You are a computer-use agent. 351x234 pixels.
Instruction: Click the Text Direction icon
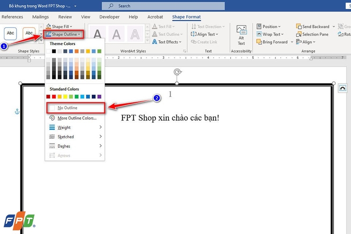tap(194, 26)
